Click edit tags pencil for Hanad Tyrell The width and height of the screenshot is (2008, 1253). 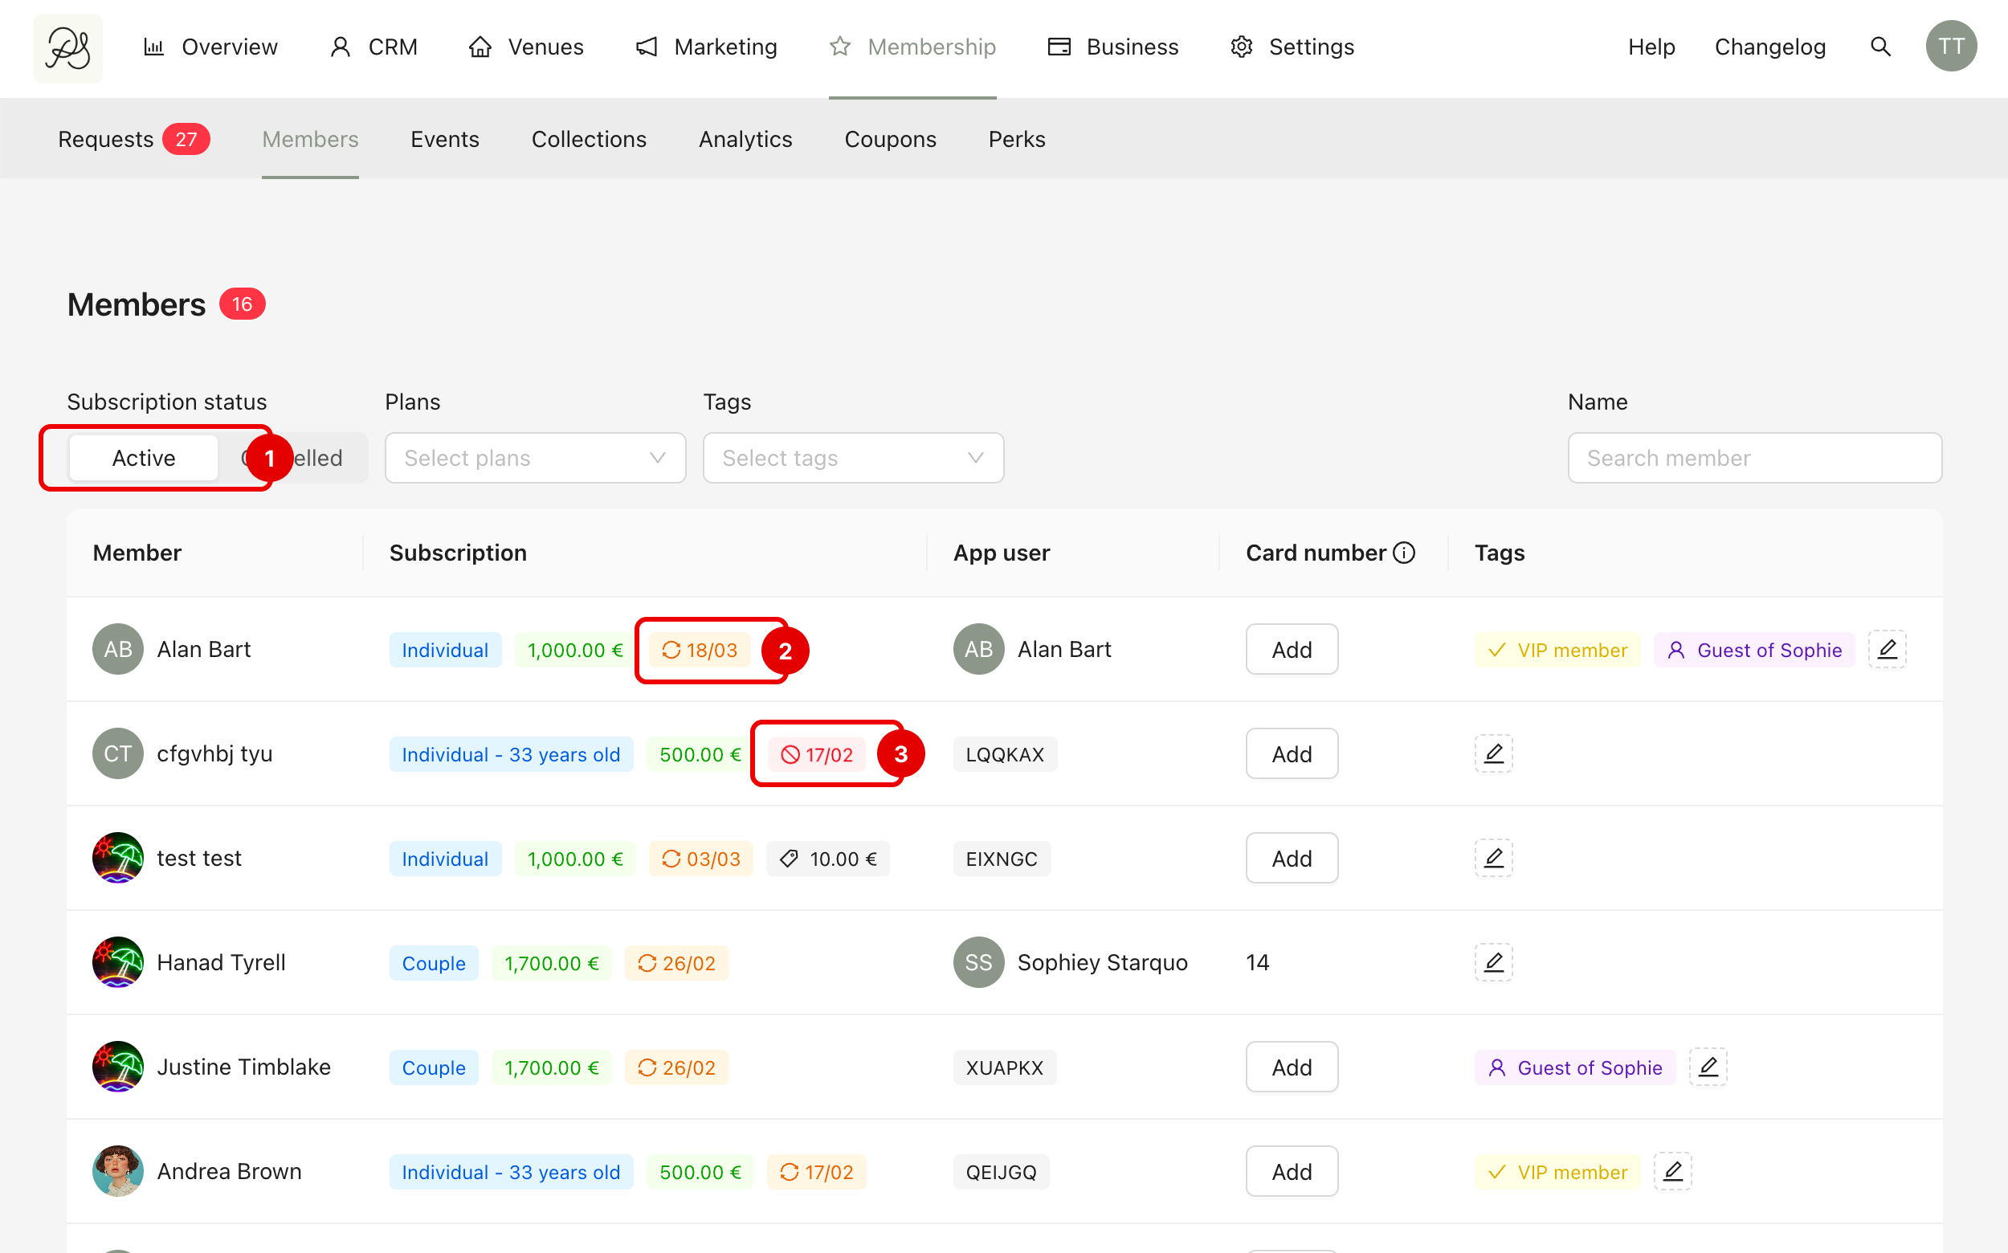[1493, 963]
